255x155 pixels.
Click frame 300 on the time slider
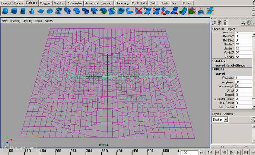(x=89, y=151)
